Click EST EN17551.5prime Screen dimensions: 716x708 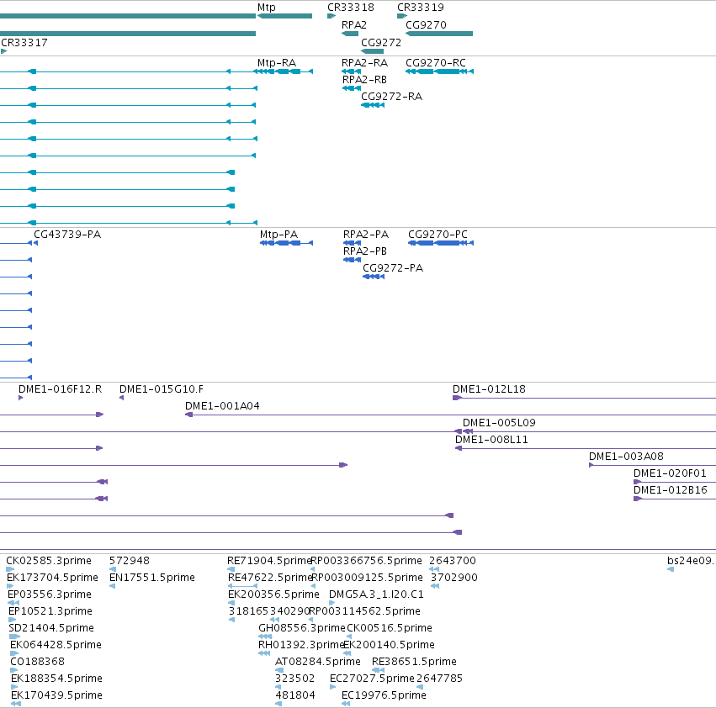point(152,578)
